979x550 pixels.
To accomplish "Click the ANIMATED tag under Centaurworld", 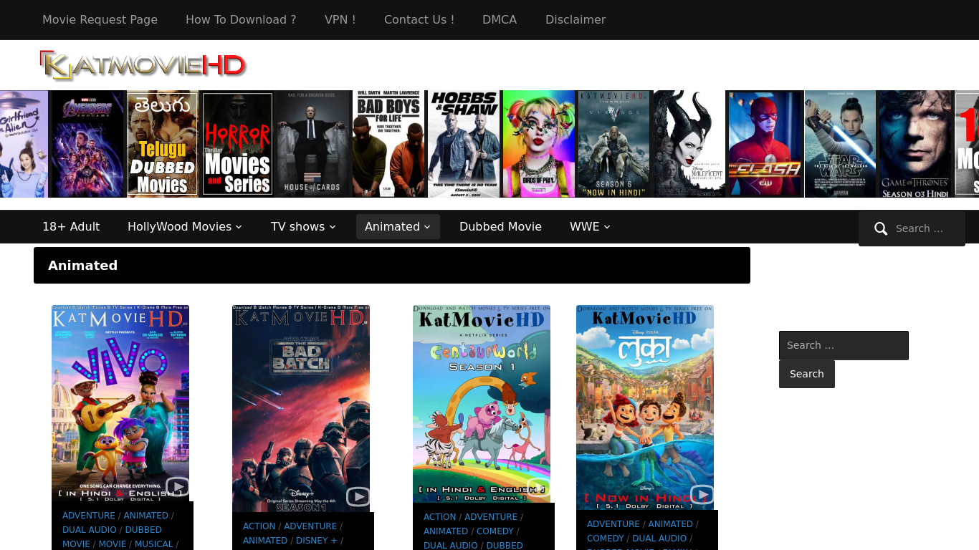I will 446,531.
